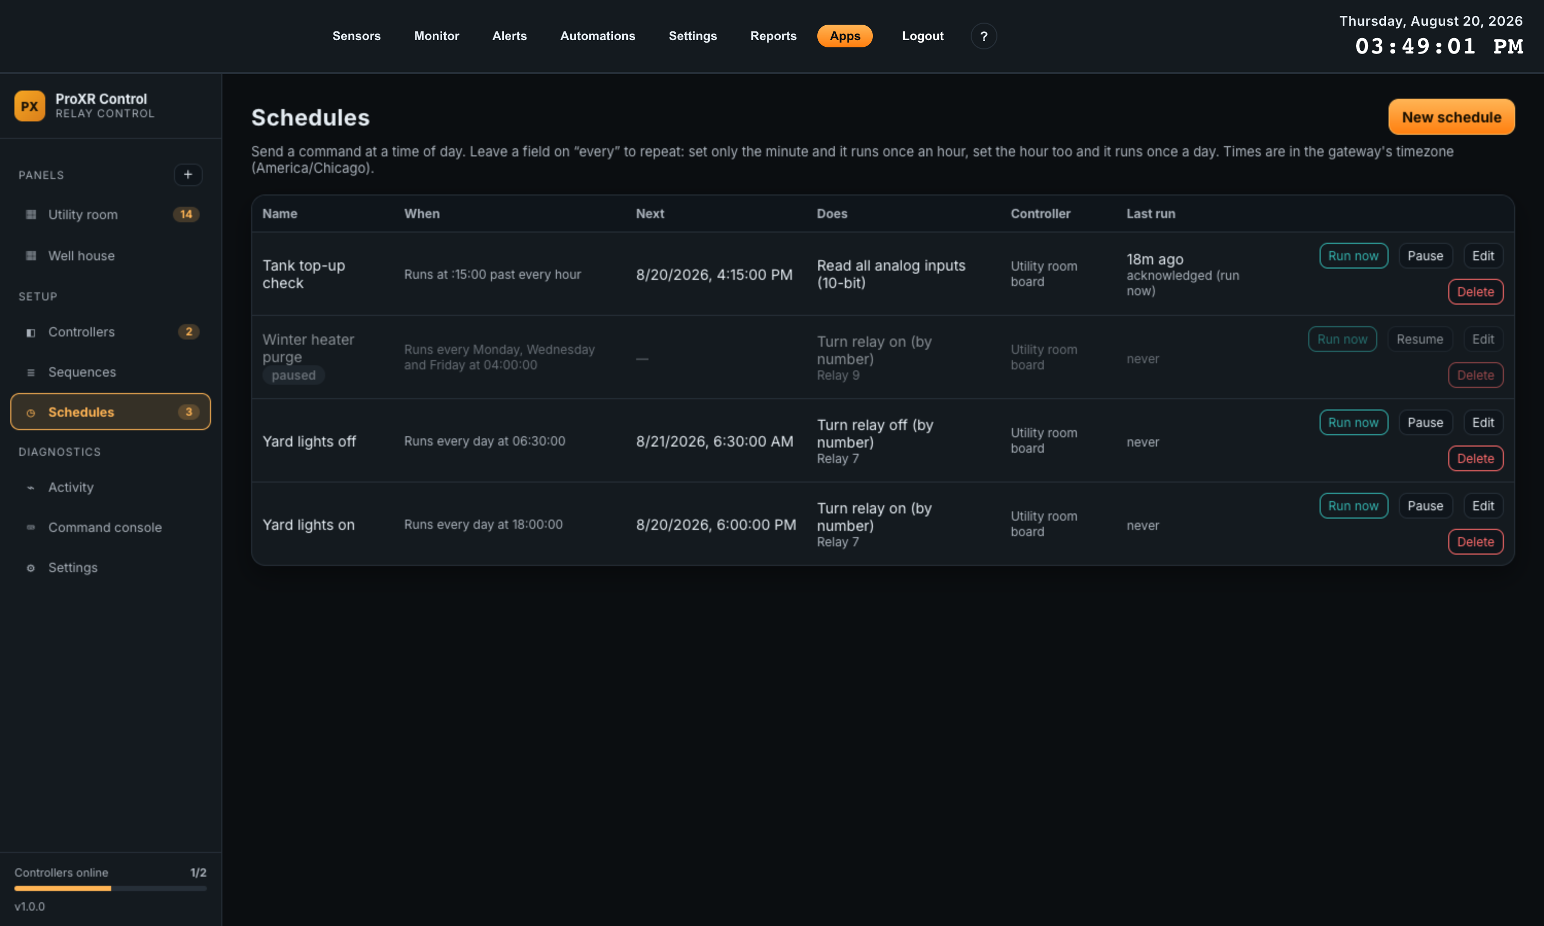Select the Apps nav tab
This screenshot has width=1544, height=926.
[845, 36]
